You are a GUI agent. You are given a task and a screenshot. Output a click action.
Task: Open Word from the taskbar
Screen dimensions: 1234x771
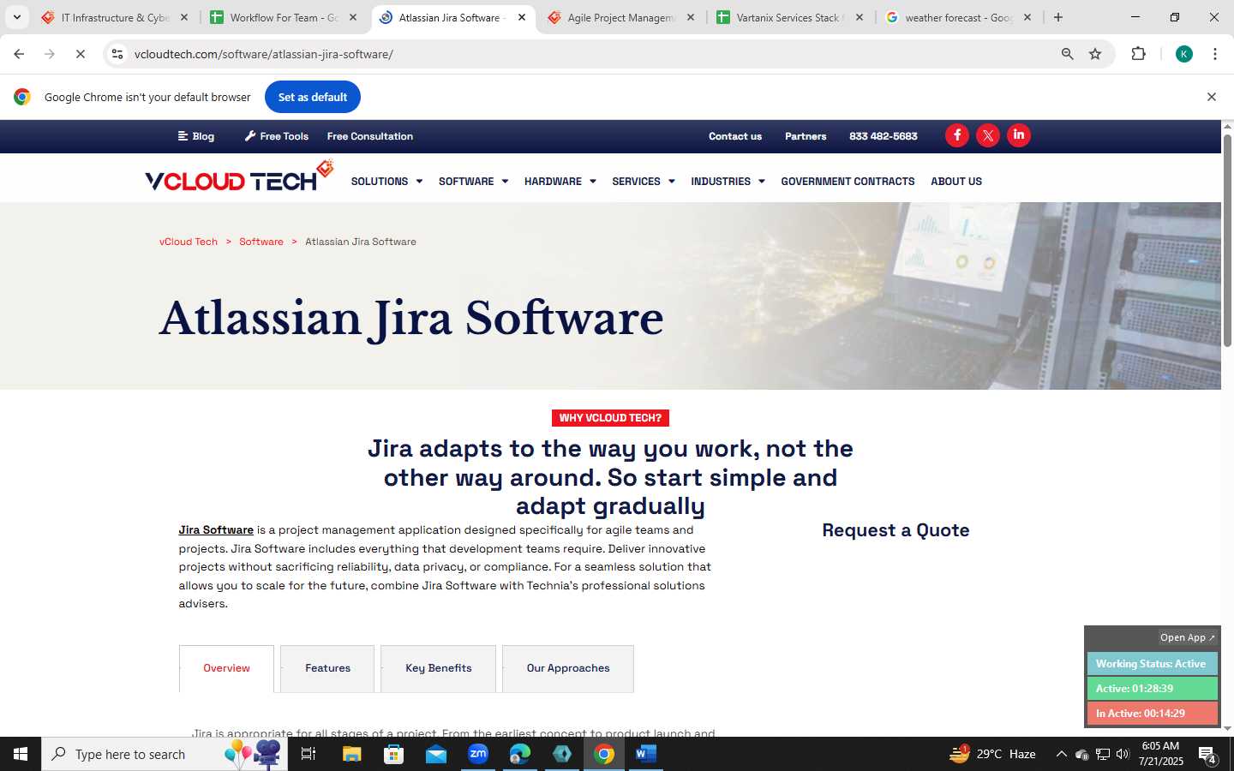click(645, 754)
